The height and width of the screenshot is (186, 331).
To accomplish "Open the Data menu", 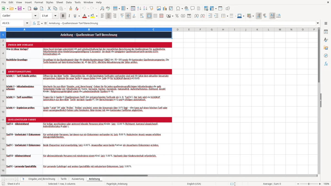I will (x=69, y=2).
